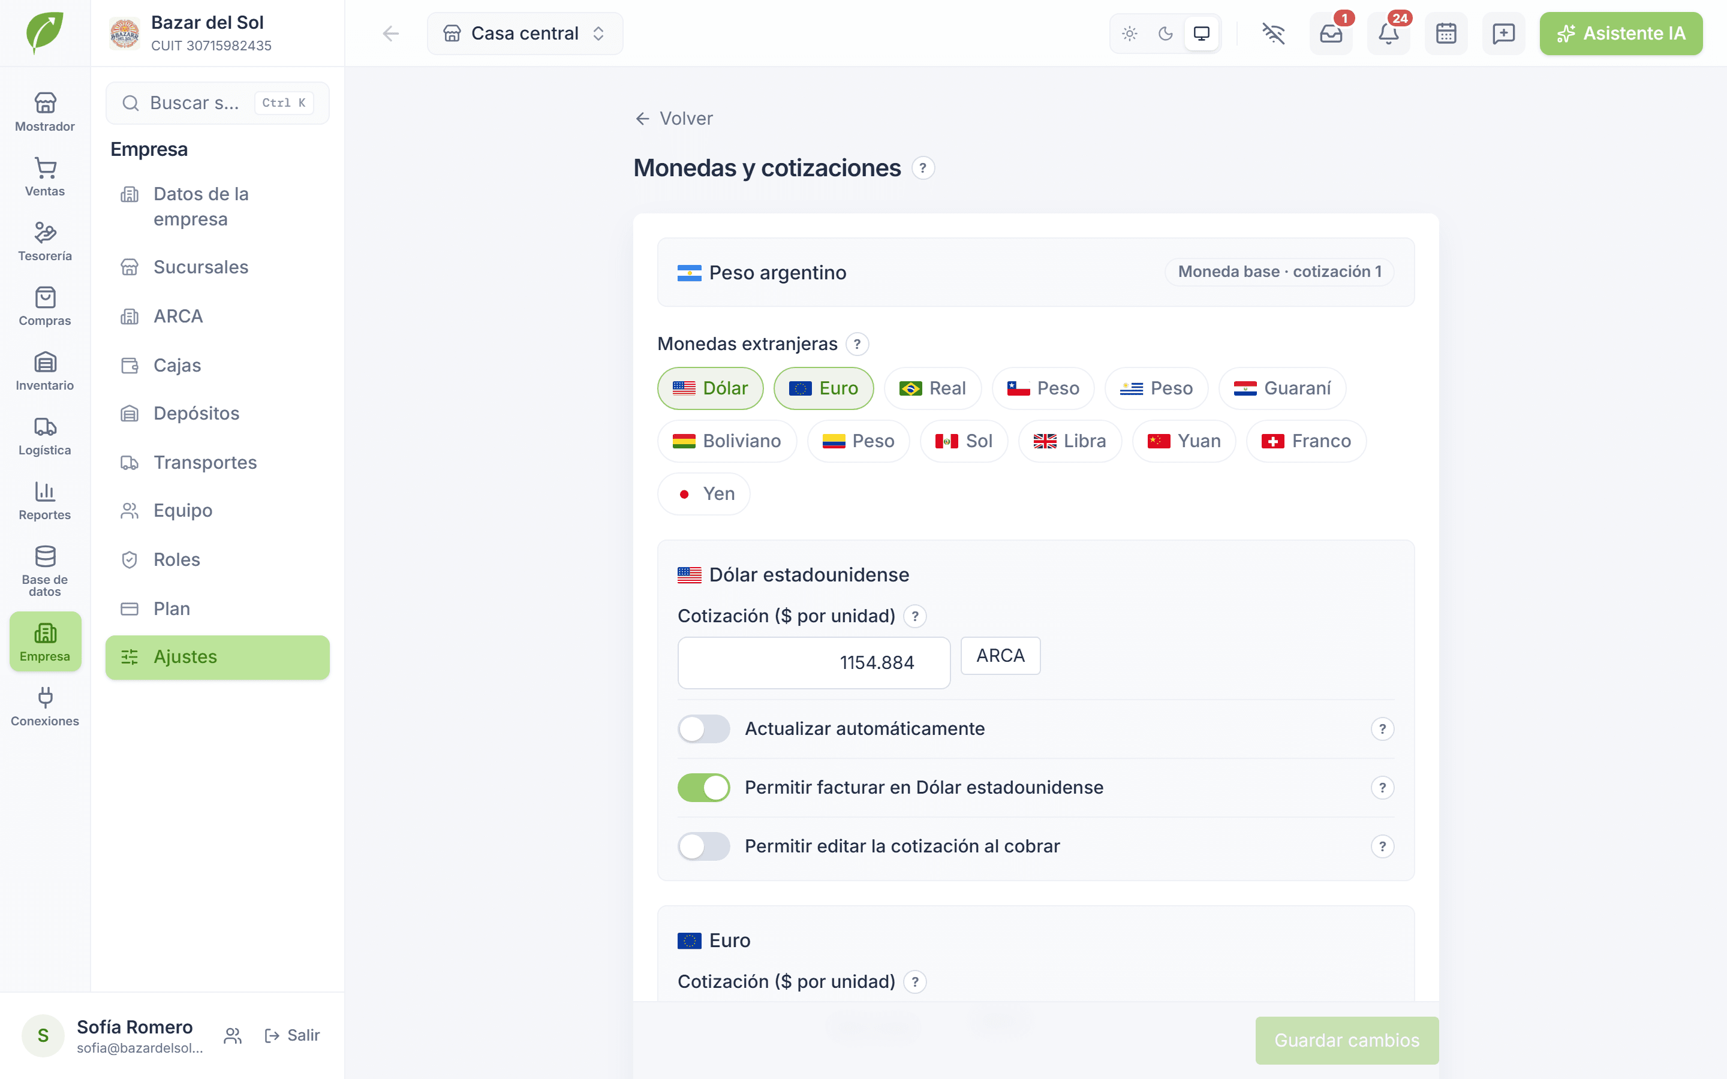
Task: Click Salir to log out
Action: pyautogui.click(x=292, y=1035)
